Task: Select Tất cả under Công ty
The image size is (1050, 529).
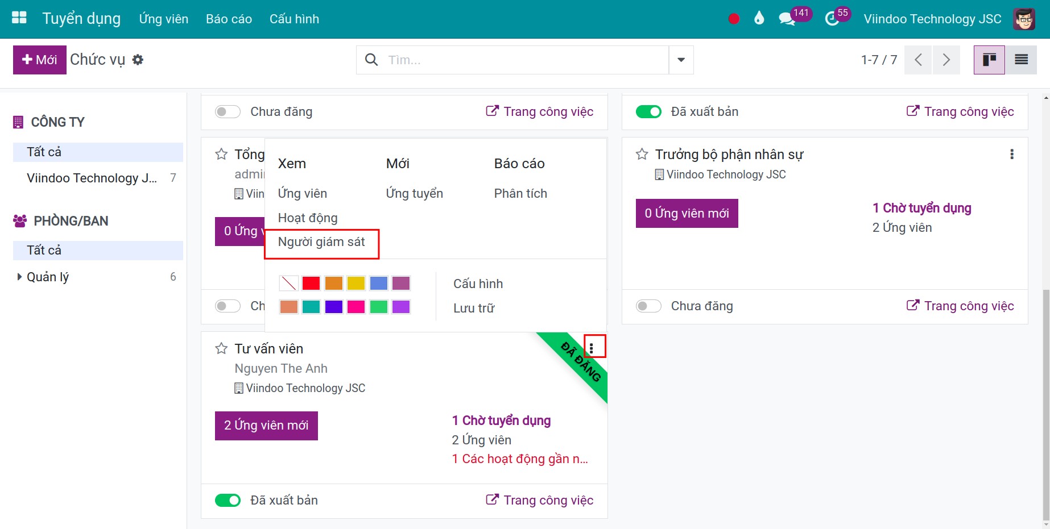Action: [98, 152]
